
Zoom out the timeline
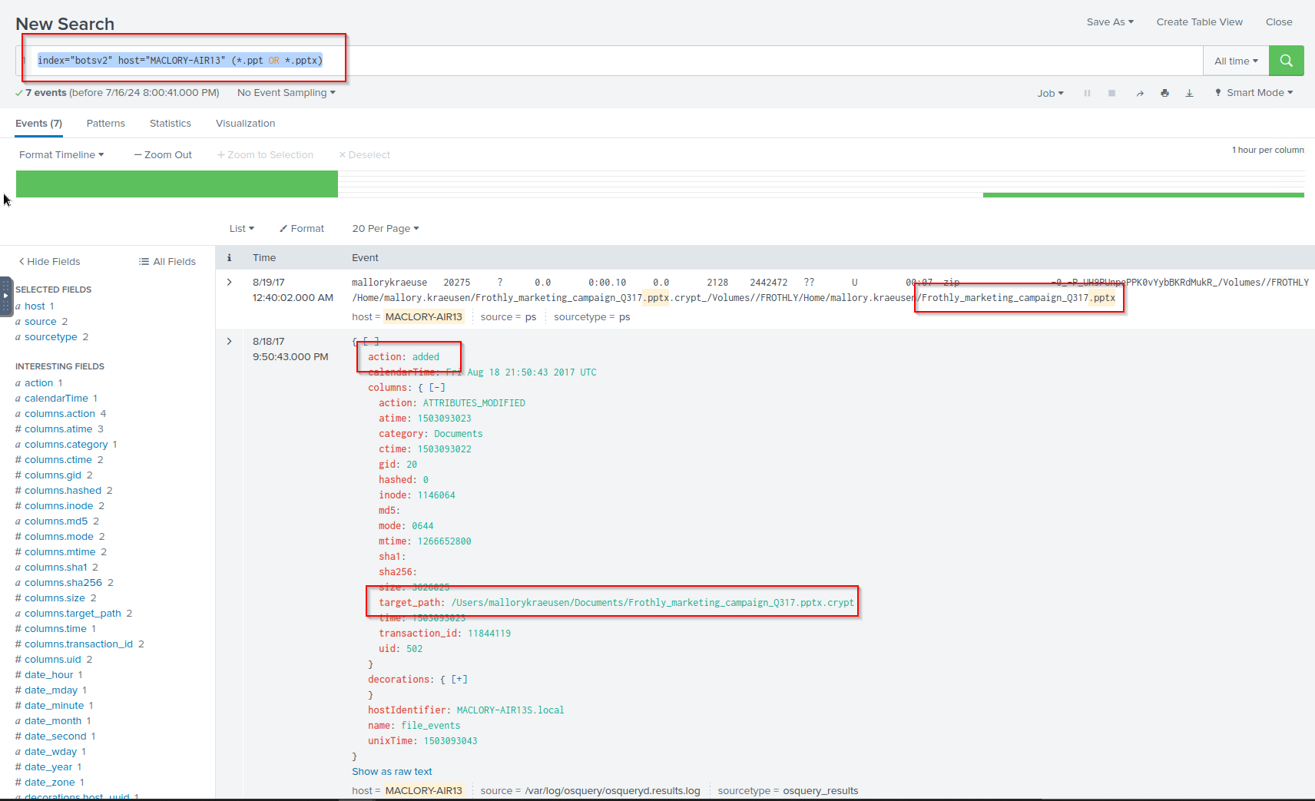(163, 154)
